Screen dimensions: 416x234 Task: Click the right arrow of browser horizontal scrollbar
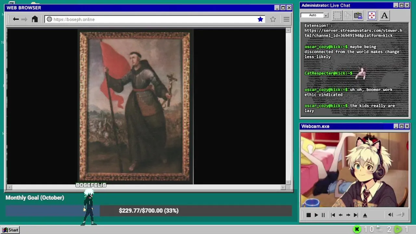tap(283, 187)
